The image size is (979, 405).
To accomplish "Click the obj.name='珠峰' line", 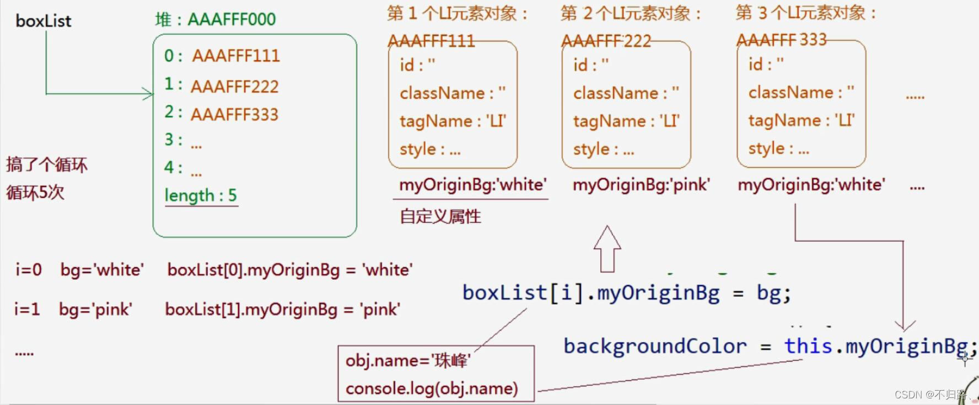I will (x=408, y=361).
